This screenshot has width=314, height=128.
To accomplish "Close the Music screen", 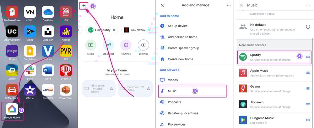I will pyautogui.click(x=241, y=5).
